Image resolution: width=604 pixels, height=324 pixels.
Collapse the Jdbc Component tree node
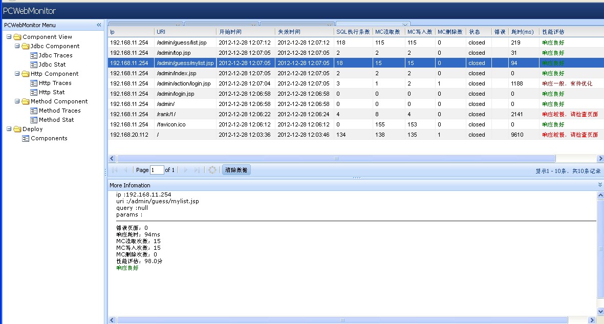click(x=17, y=46)
